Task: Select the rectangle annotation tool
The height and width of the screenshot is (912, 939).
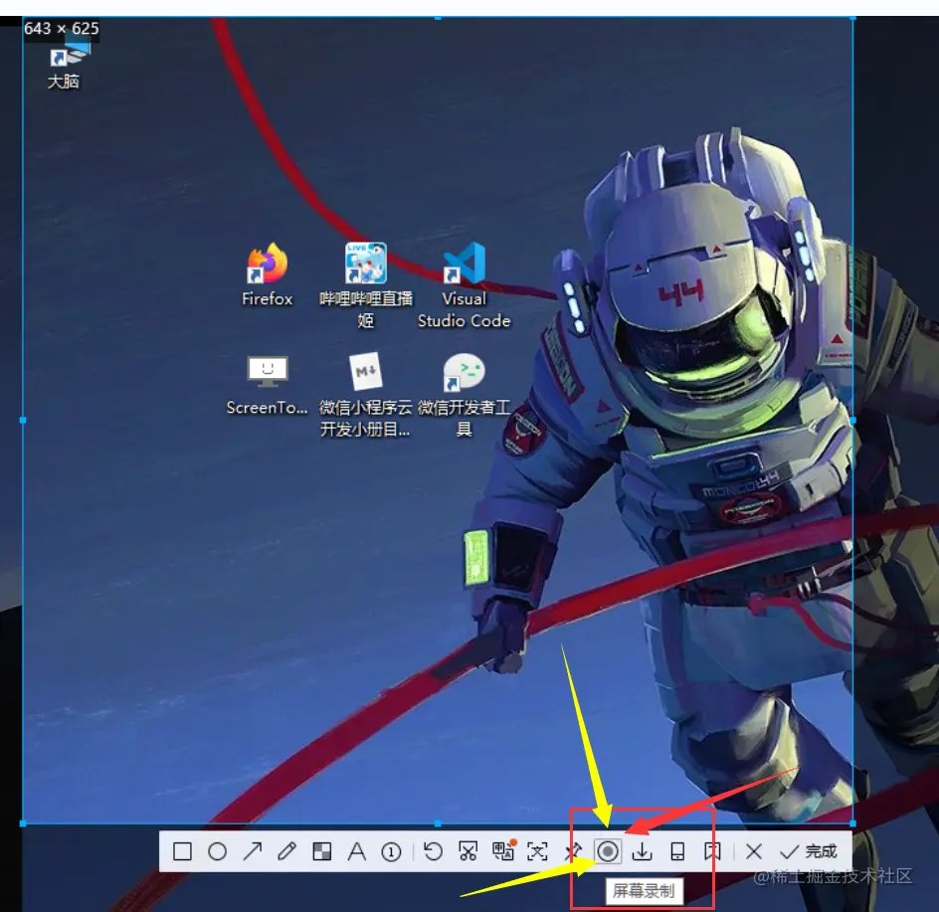Action: [182, 851]
